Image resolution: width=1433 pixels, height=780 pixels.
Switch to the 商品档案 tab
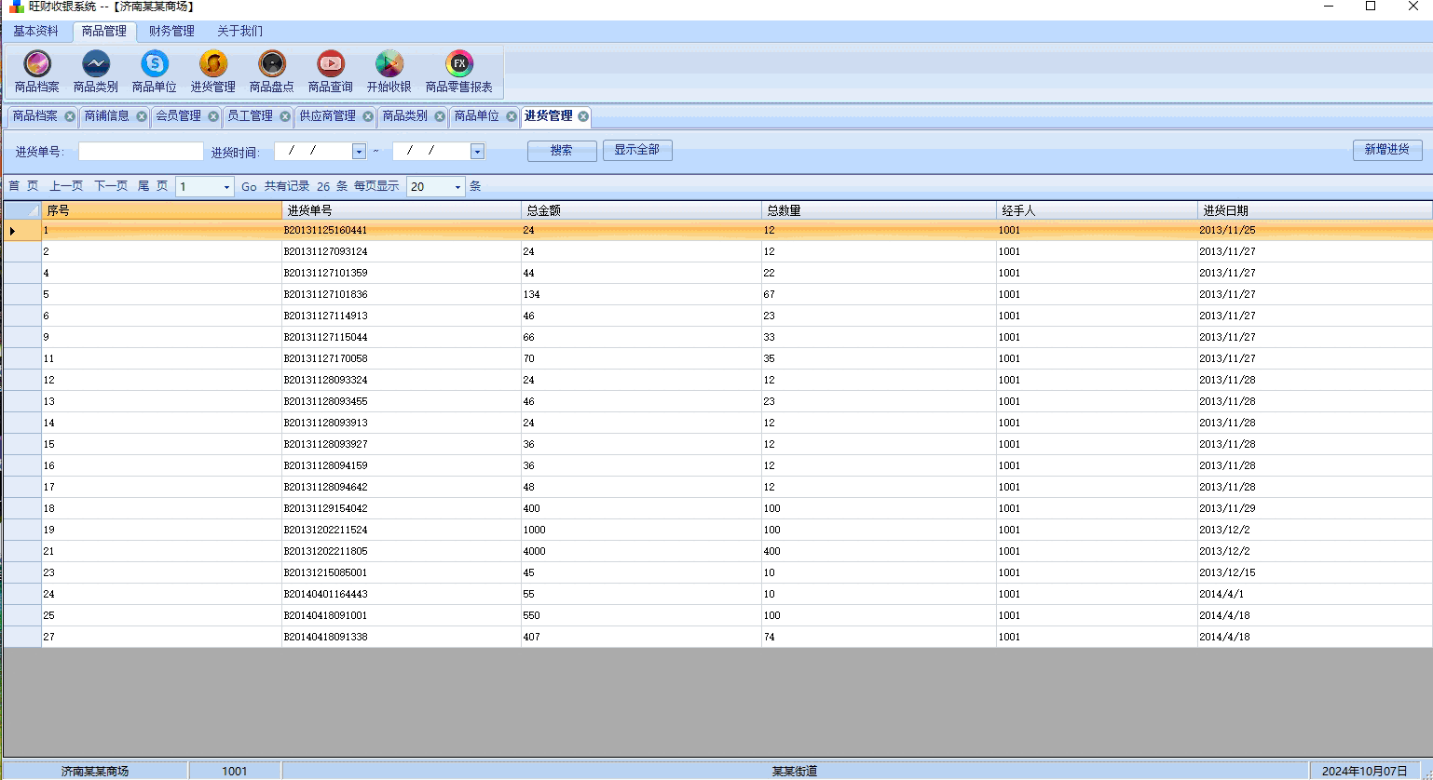click(35, 116)
